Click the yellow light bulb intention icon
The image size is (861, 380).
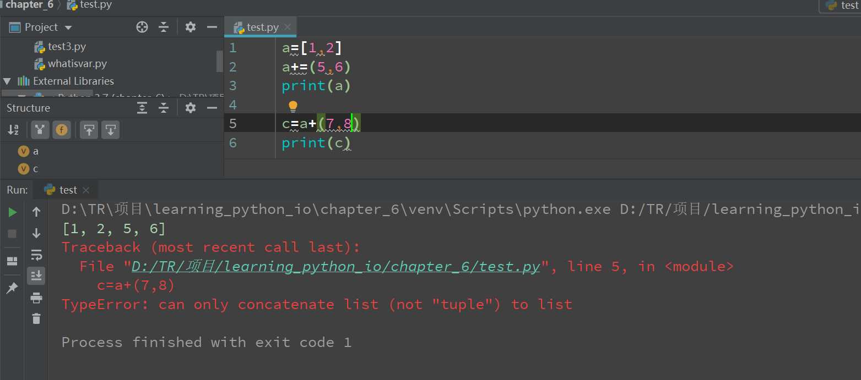point(293,106)
